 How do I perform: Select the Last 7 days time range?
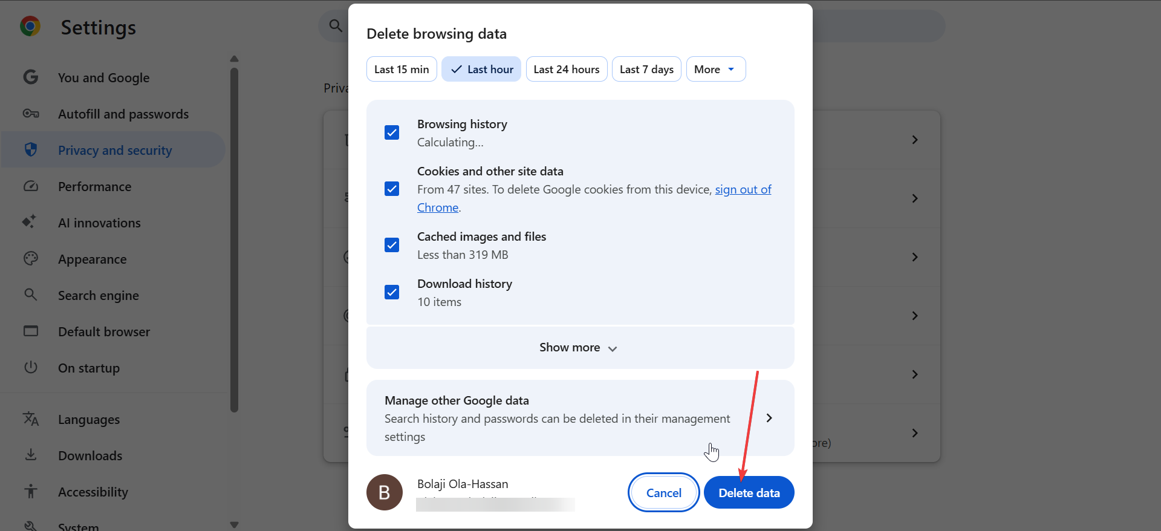[646, 69]
